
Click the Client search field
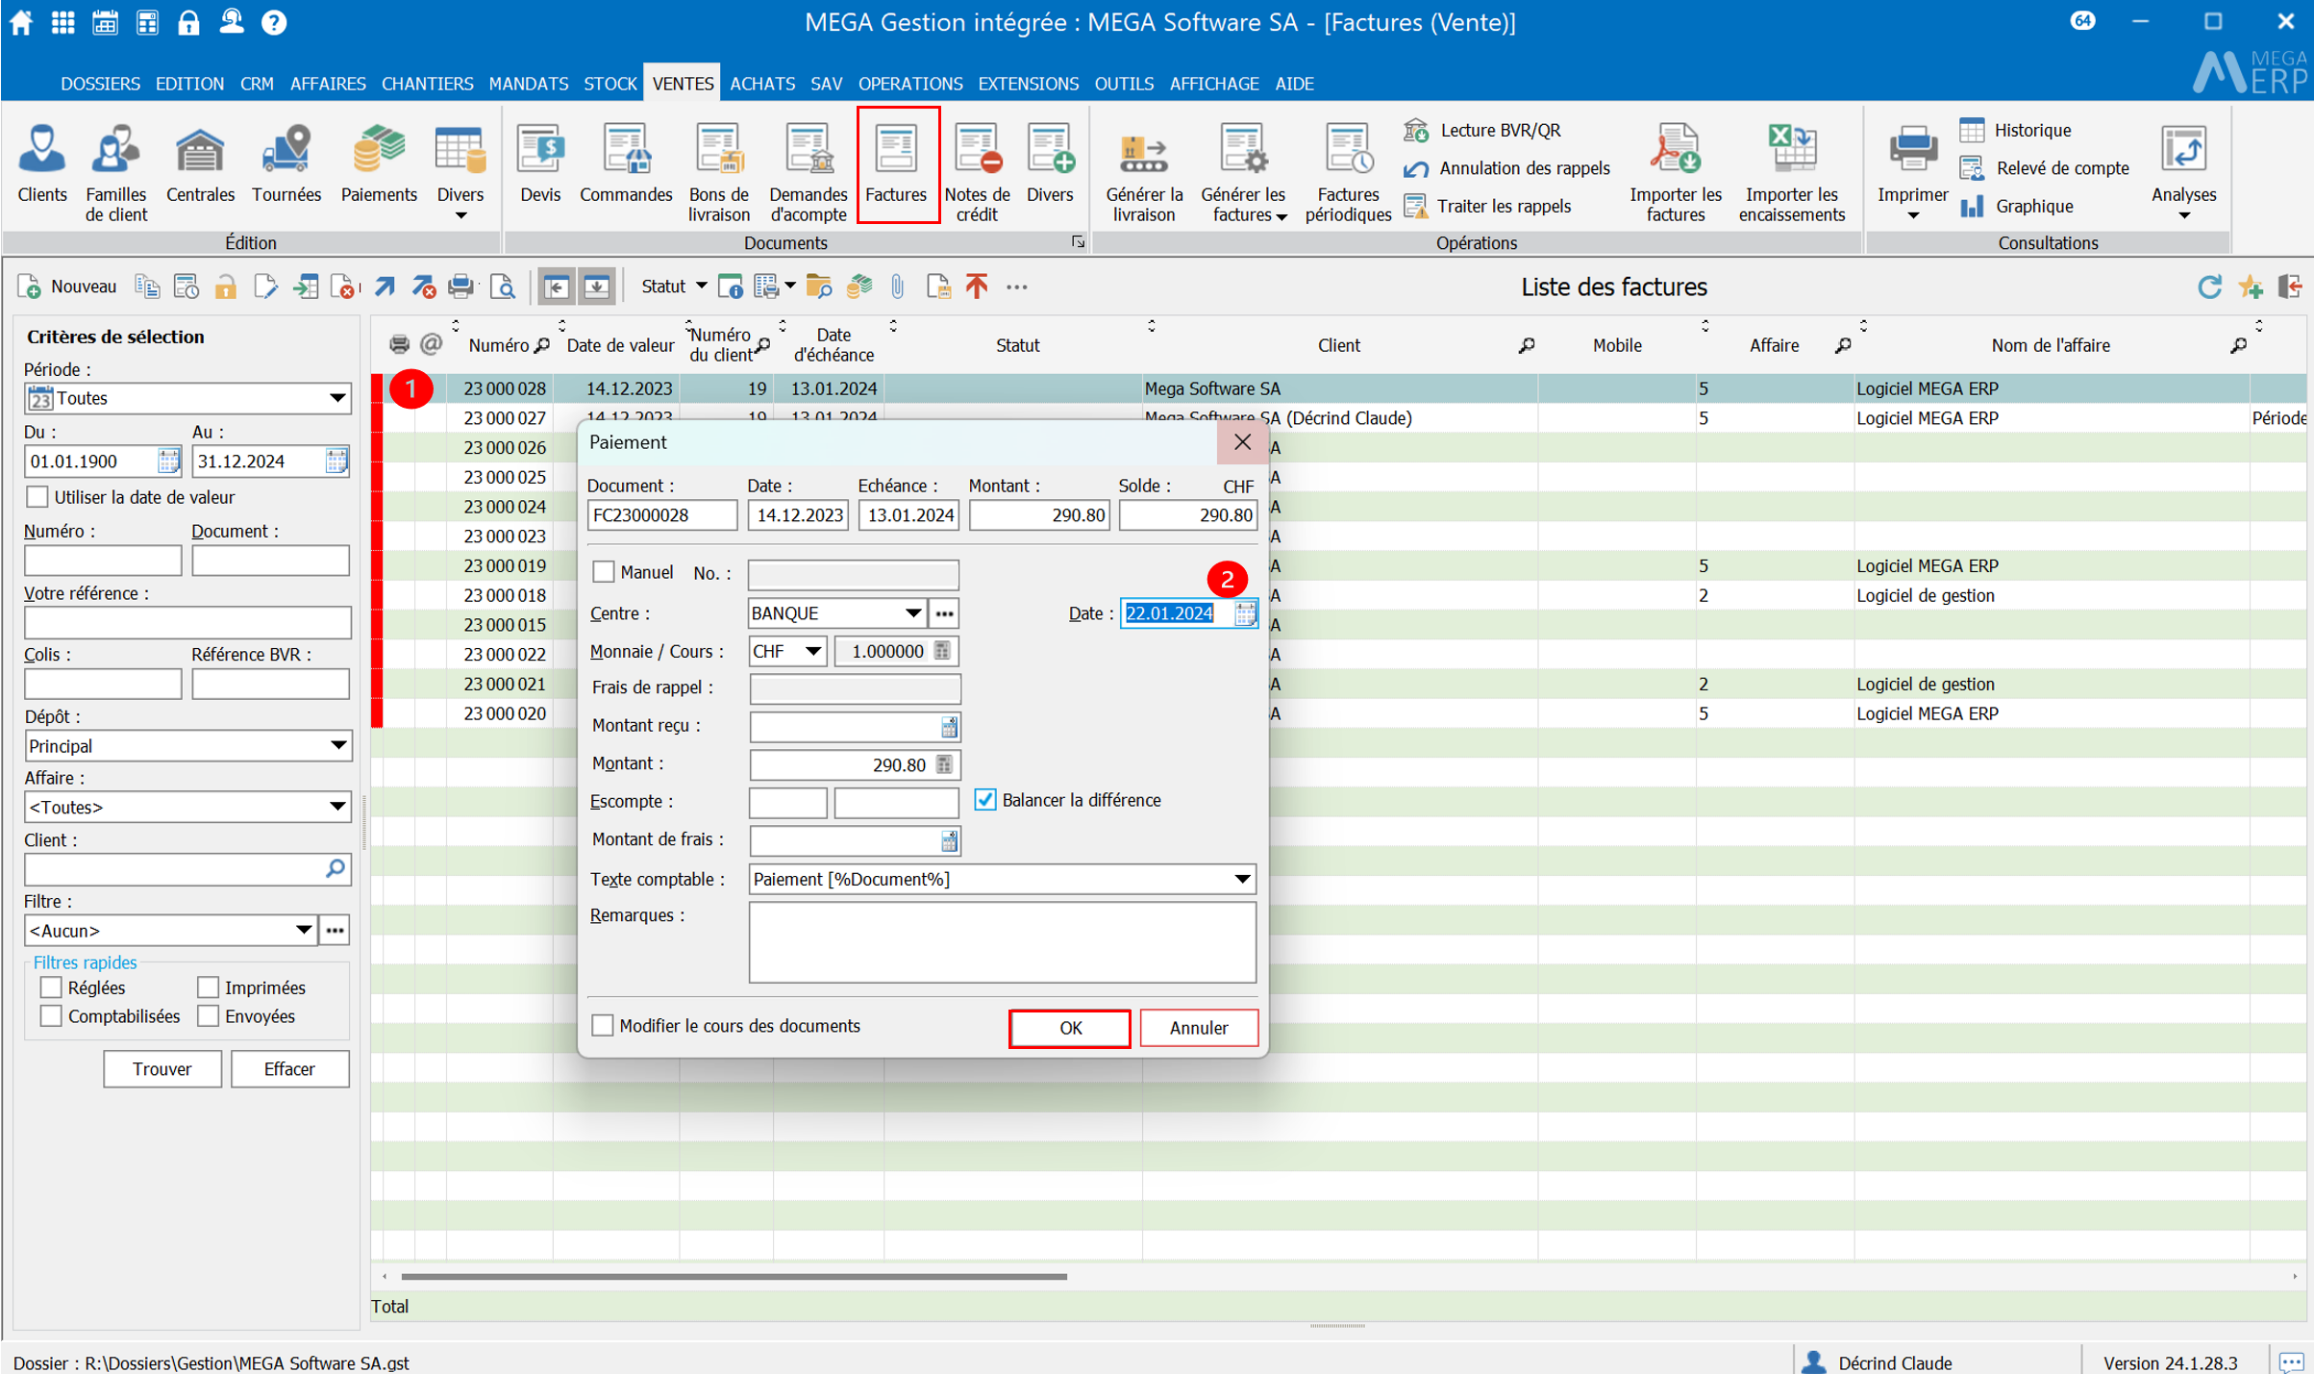click(187, 869)
